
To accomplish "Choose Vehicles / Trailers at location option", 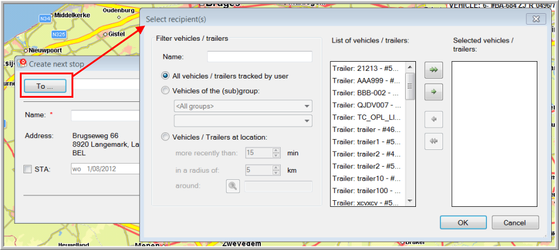I will 166,137.
